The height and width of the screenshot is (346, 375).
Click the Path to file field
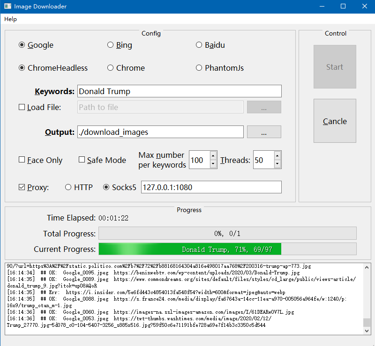pyautogui.click(x=160, y=107)
